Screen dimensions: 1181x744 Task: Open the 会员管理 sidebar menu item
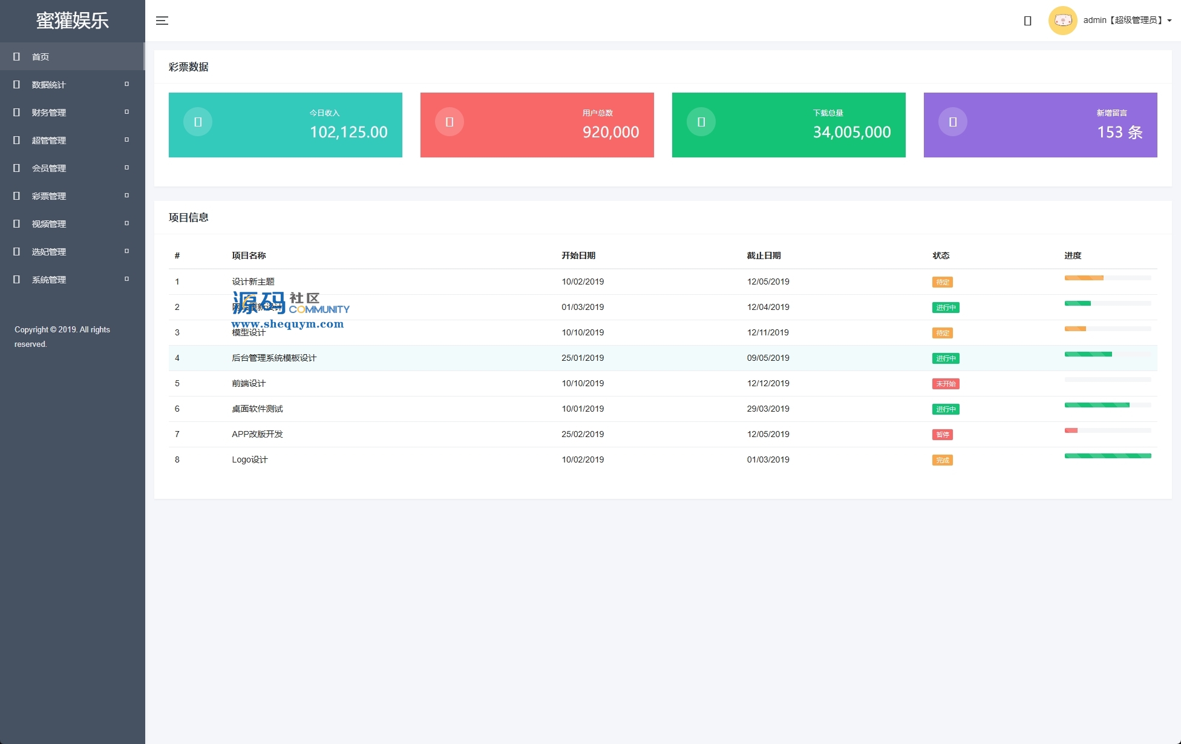(x=49, y=168)
